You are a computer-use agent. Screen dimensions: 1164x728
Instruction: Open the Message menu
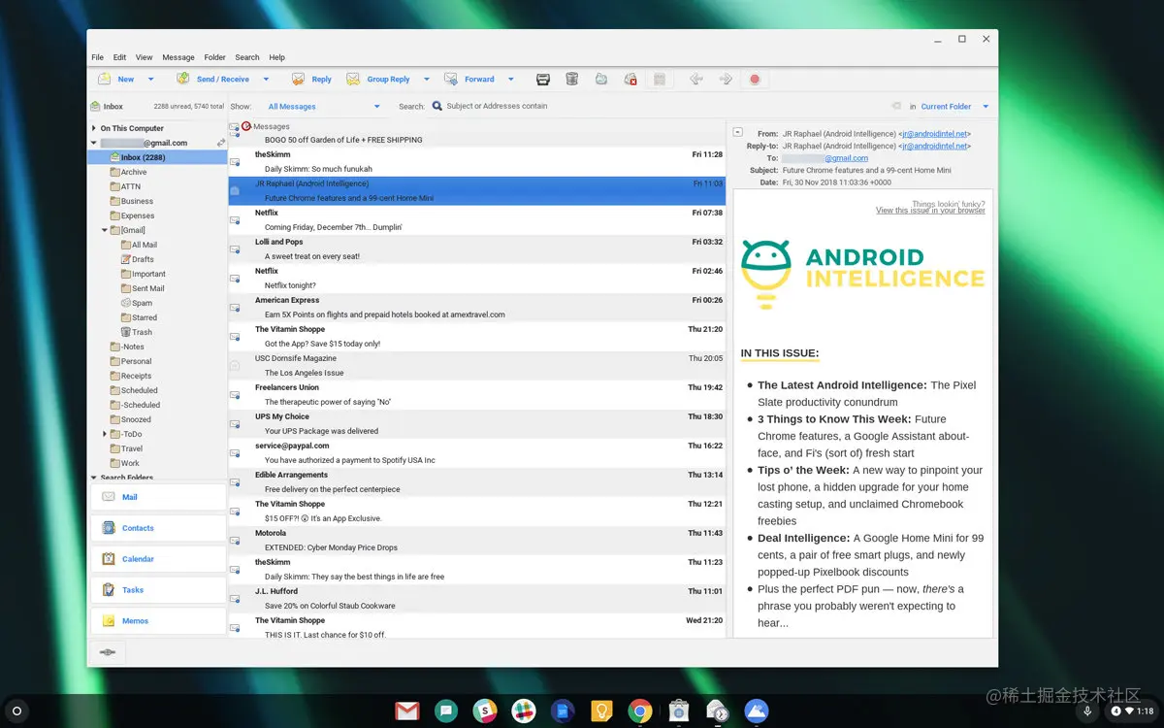pos(178,57)
